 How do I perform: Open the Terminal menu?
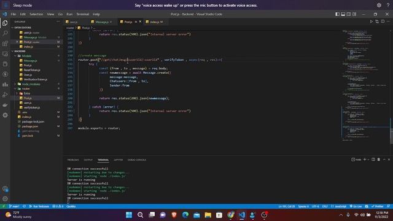pyautogui.click(x=83, y=14)
